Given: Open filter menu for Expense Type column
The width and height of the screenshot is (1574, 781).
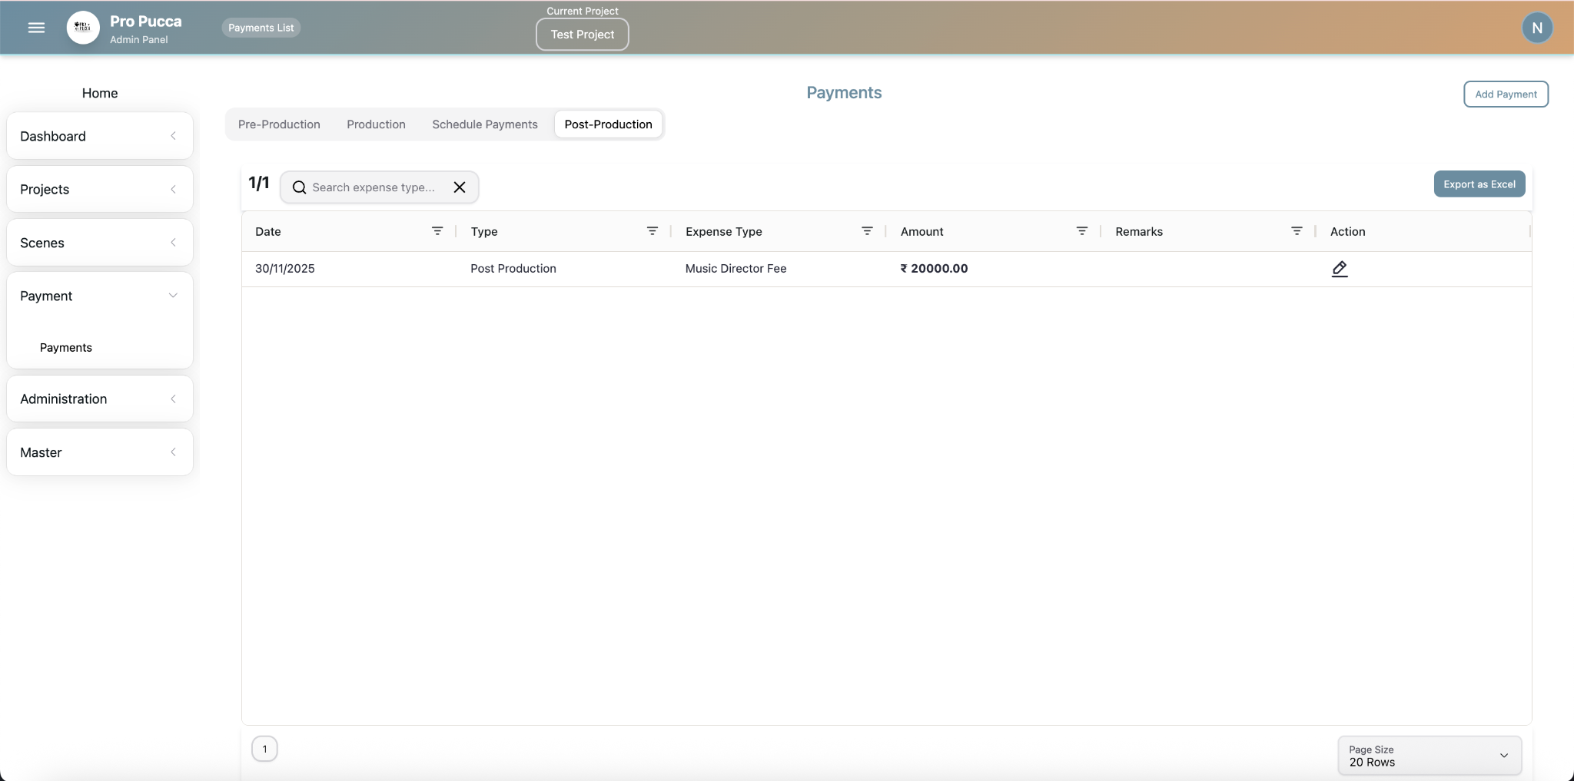Looking at the screenshot, I should (867, 231).
